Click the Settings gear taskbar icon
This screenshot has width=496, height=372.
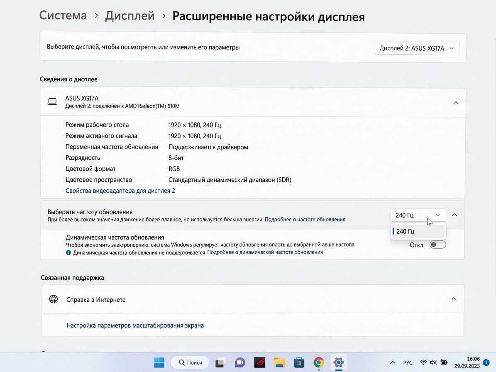(338, 362)
